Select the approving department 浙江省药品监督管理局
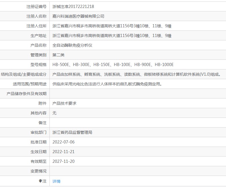 tap(72, 132)
